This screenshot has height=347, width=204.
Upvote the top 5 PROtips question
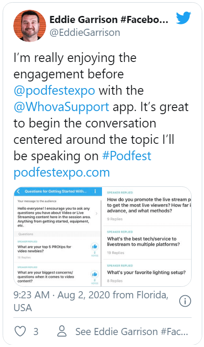coord(95,247)
